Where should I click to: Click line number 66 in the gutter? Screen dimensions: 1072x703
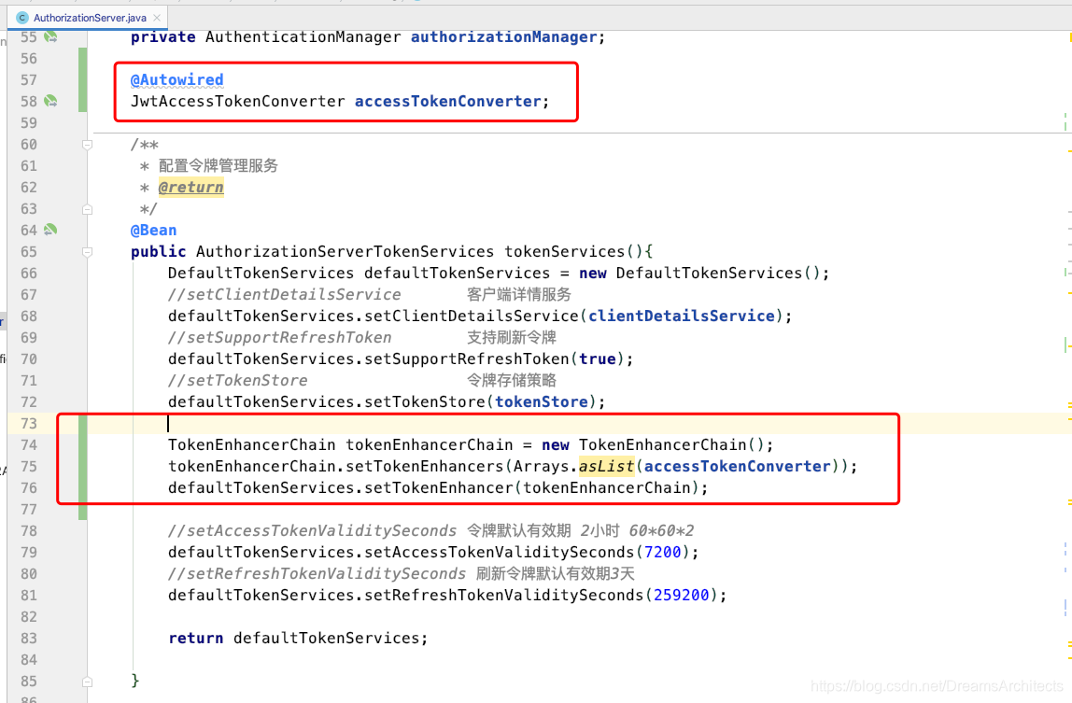click(29, 273)
